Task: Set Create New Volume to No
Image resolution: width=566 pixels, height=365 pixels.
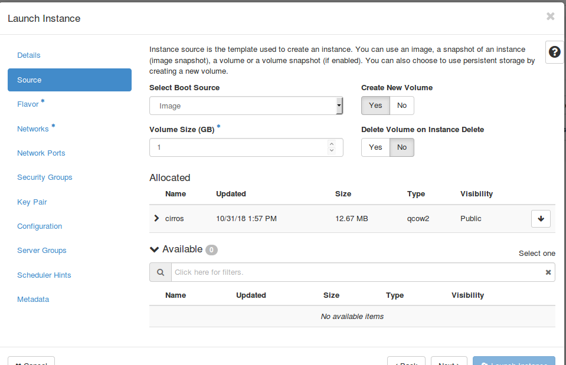Action: 402,106
